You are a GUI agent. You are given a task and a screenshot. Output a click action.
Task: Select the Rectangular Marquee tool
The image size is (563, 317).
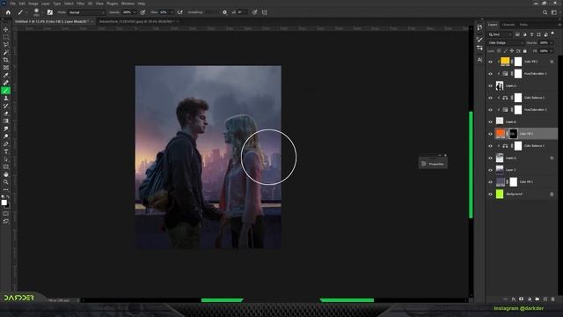pos(6,37)
